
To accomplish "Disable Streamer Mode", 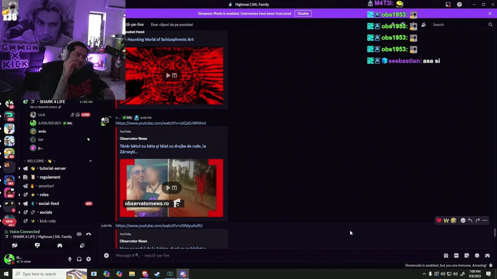I will point(303,14).
